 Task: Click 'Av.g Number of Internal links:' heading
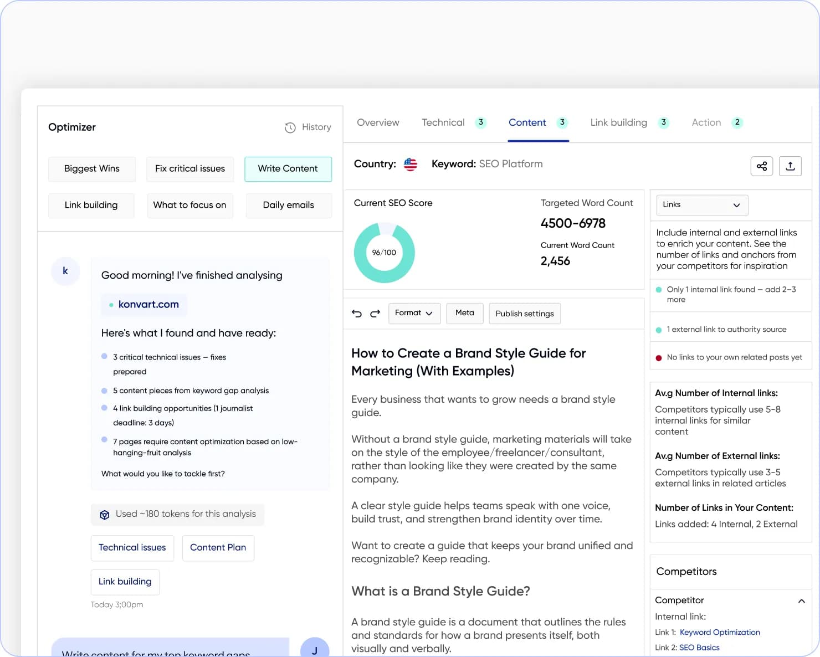(716, 393)
